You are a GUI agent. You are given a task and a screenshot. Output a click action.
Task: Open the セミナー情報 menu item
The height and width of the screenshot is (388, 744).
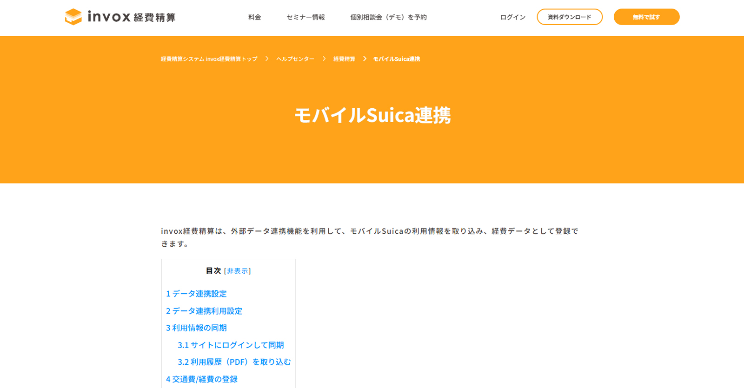306,17
